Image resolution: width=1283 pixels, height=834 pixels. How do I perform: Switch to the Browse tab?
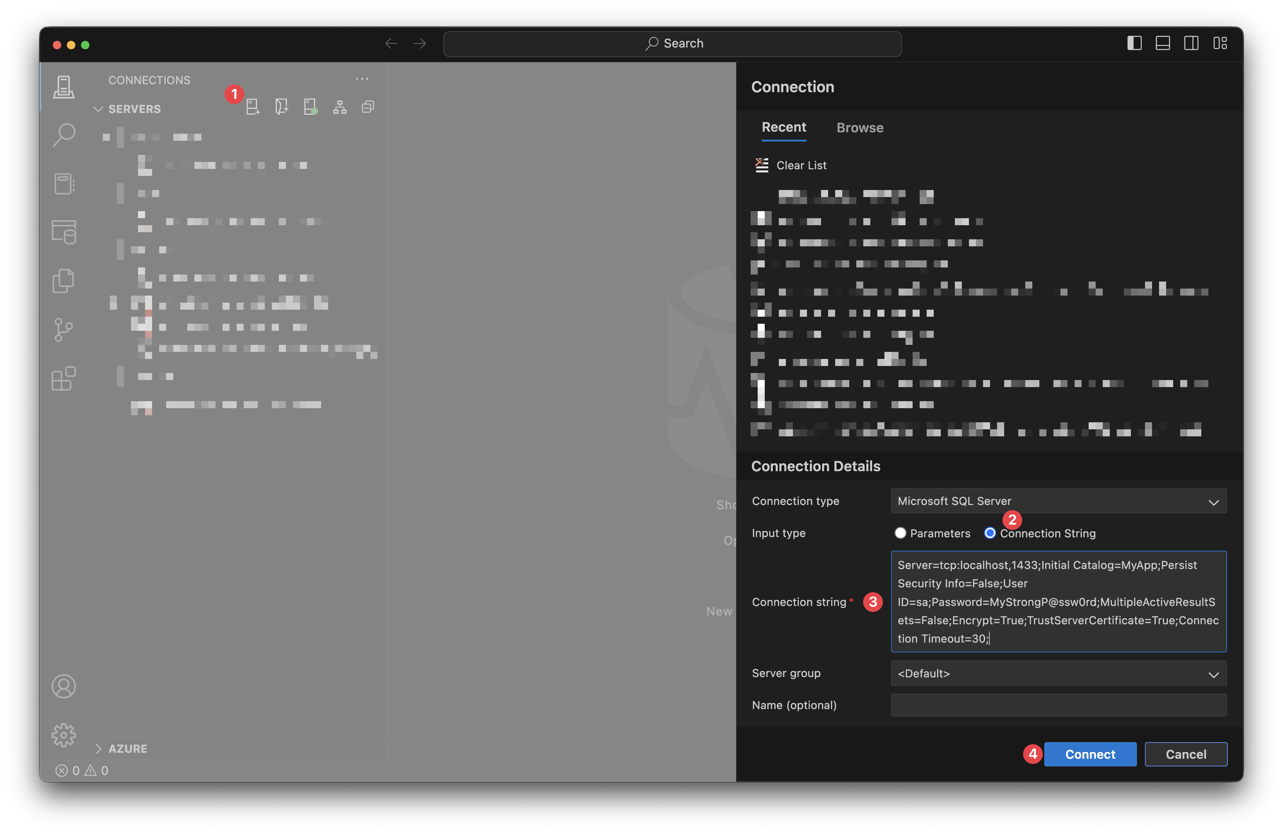(860, 128)
